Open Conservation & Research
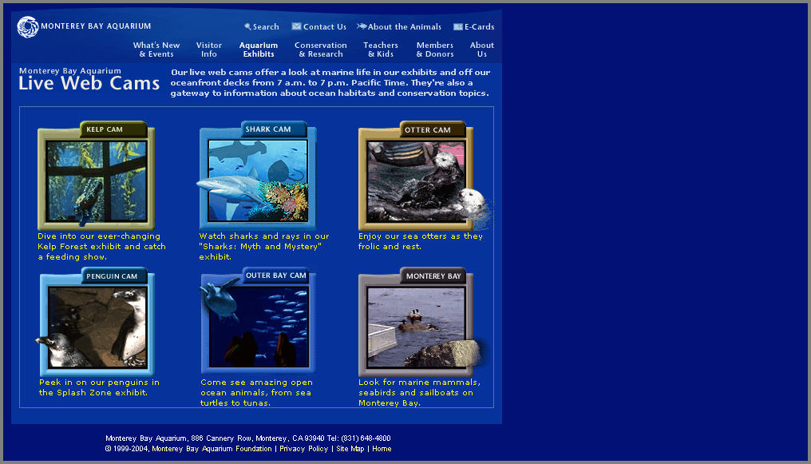811x464 pixels. point(320,49)
